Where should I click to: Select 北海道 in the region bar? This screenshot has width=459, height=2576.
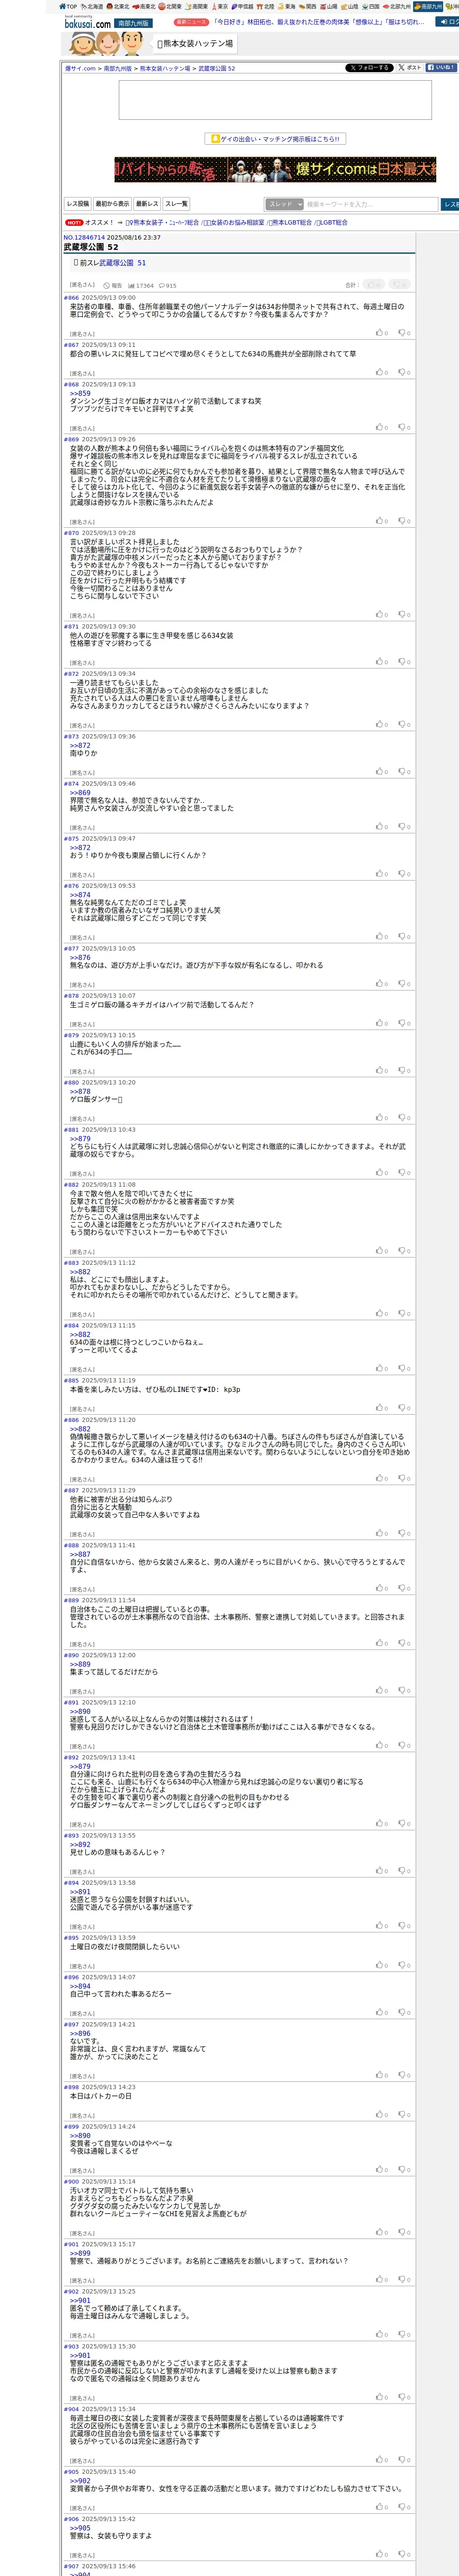pos(91,6)
